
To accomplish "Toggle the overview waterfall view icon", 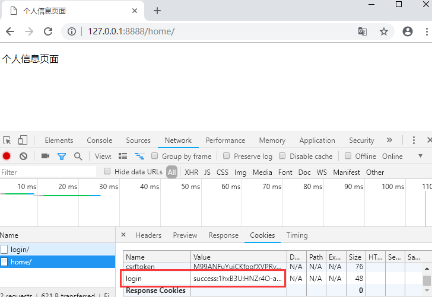I will [x=139, y=156].
